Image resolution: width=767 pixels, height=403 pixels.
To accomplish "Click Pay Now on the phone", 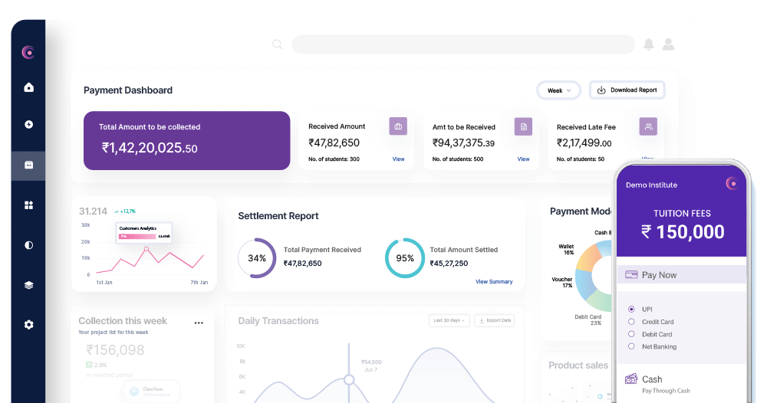I will (682, 274).
